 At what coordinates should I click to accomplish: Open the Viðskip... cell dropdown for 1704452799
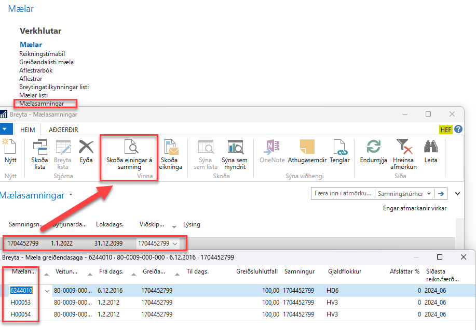(x=175, y=243)
